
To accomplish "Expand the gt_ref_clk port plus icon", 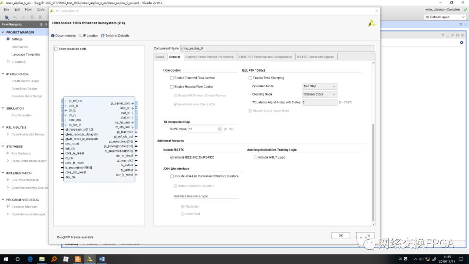I will 66,101.
